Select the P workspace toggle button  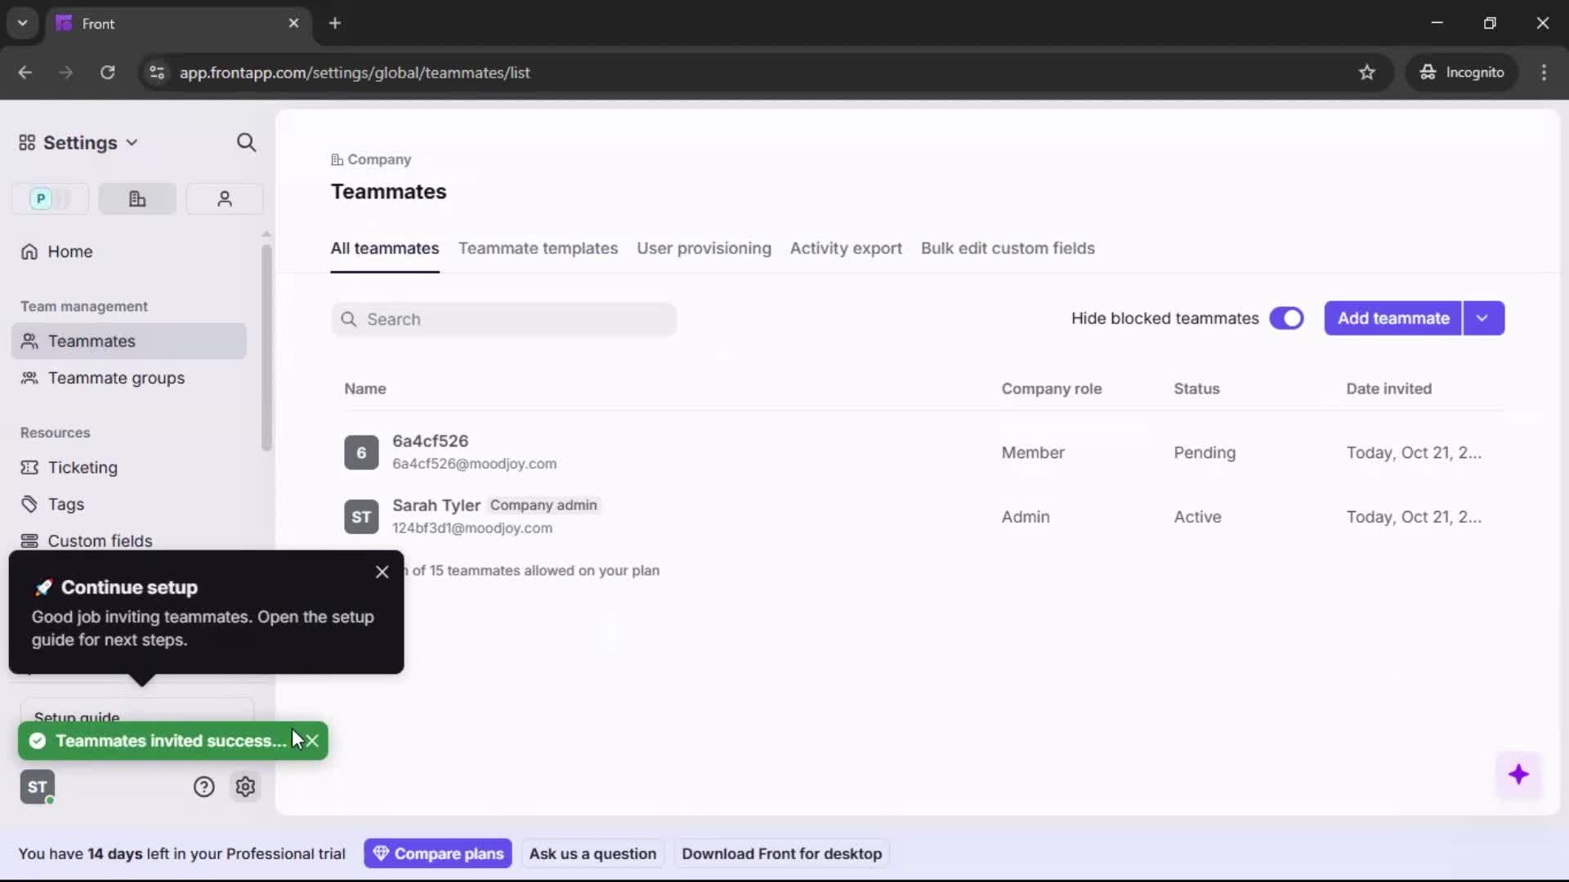[49, 198]
